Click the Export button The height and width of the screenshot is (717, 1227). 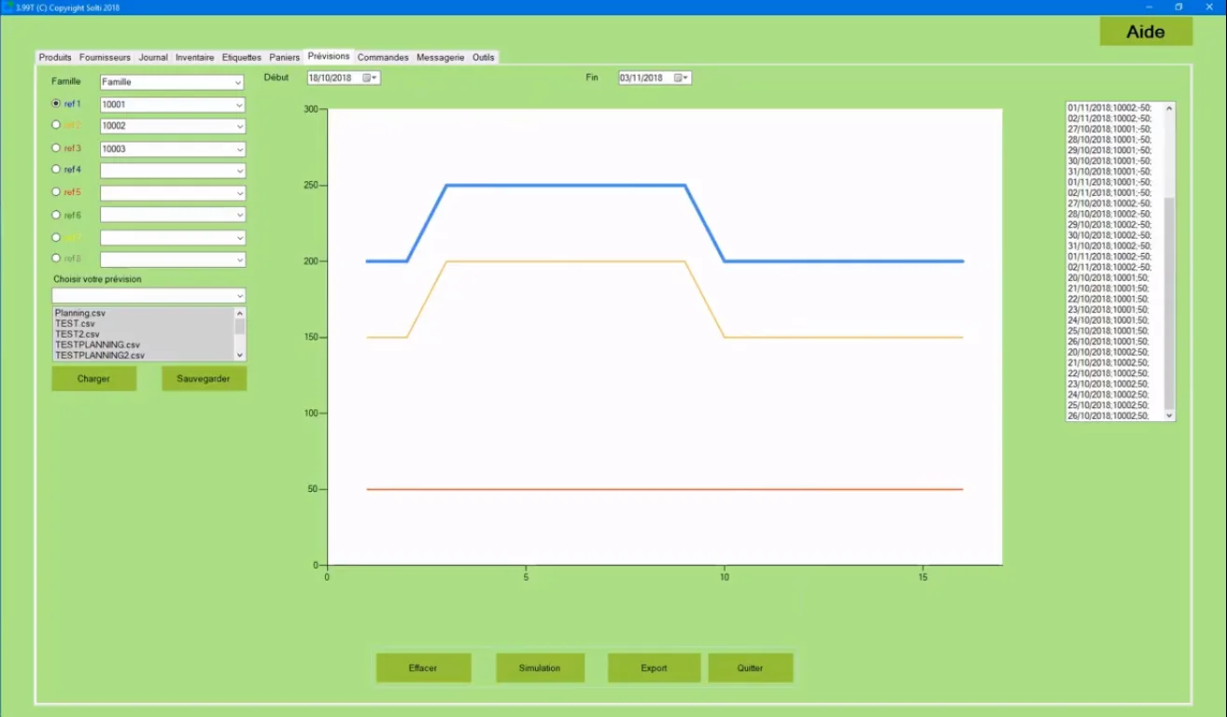click(654, 668)
